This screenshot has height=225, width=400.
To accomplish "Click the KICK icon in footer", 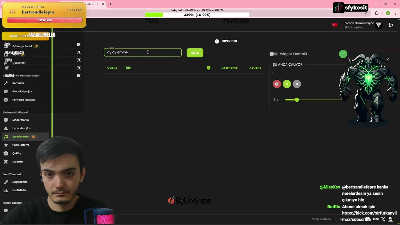I will point(376,219).
